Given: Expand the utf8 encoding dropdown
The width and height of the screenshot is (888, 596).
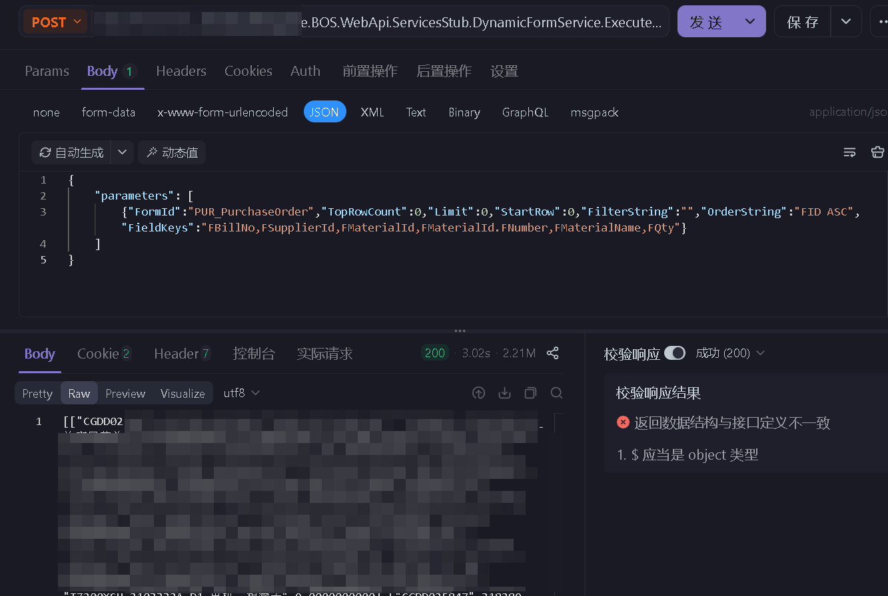Looking at the screenshot, I should 241,393.
